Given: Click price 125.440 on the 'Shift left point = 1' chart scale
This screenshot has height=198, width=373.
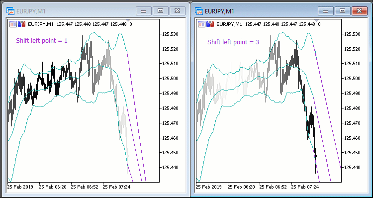Looking at the screenshot, I should tap(170, 168).
